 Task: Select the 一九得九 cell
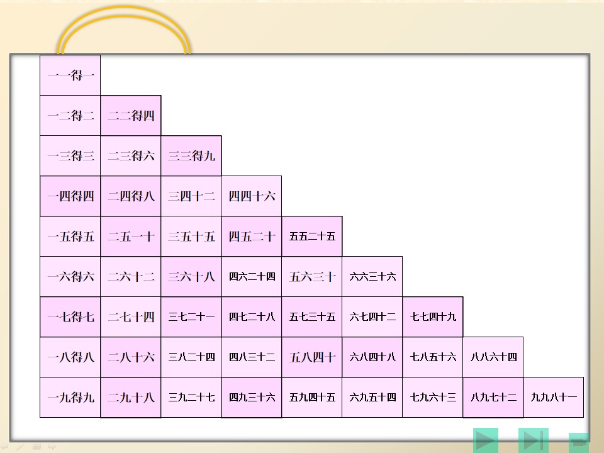point(70,397)
